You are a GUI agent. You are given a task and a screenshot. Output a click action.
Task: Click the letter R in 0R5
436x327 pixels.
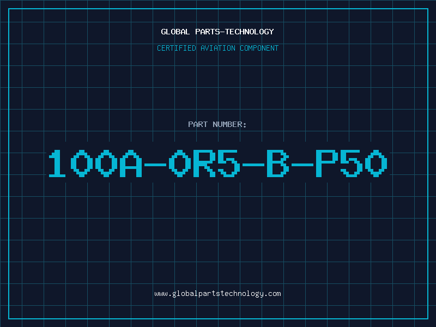point(204,163)
